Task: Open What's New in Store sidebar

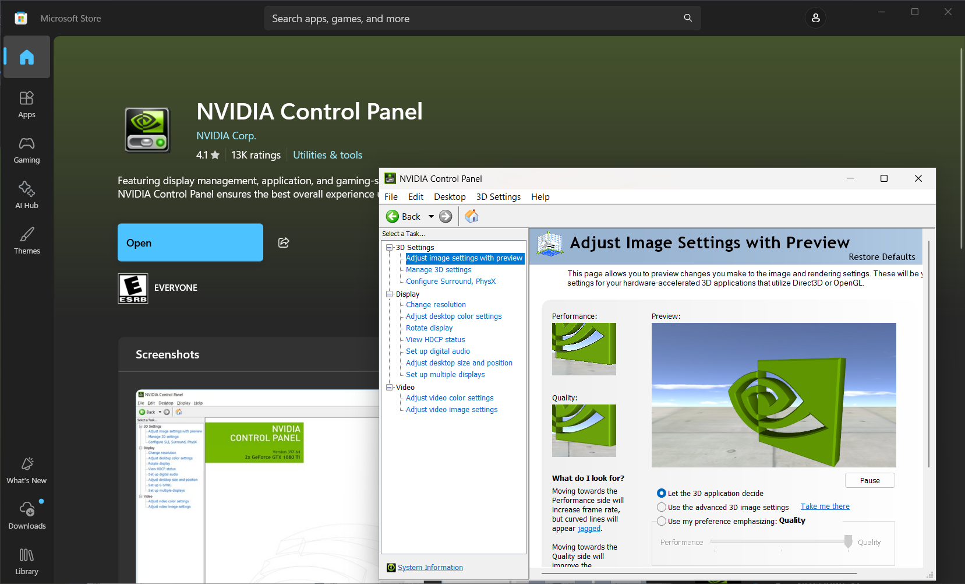Action: [27, 471]
